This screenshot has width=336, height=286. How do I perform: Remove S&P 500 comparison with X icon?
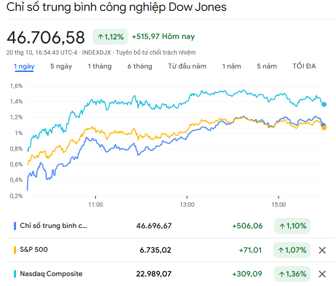click(x=322, y=250)
